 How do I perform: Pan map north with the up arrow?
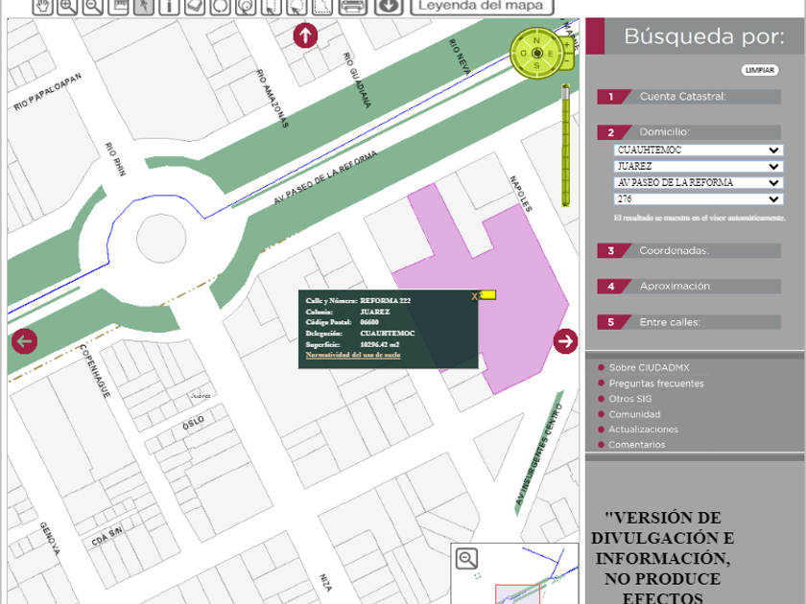pos(305,35)
